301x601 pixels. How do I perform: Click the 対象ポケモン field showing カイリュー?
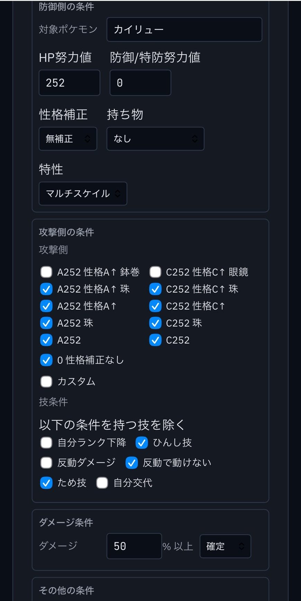click(x=184, y=29)
